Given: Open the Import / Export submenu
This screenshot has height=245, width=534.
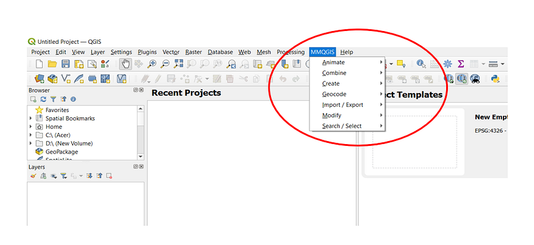Looking at the screenshot, I should click(347, 105).
